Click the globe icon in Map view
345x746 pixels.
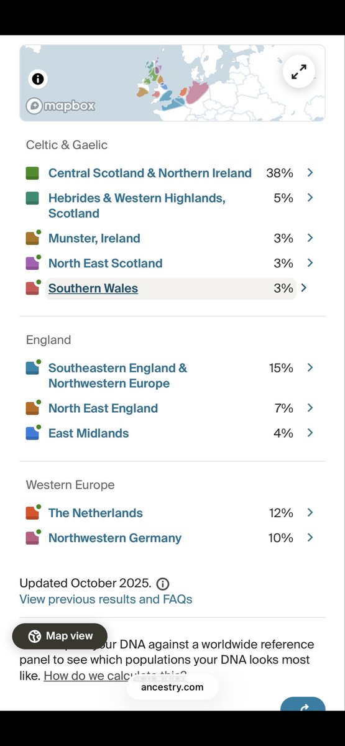pyautogui.click(x=35, y=636)
